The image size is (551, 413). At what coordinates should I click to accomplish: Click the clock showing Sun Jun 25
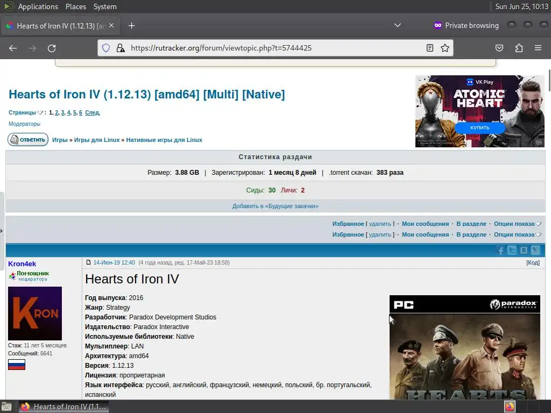(x=521, y=6)
